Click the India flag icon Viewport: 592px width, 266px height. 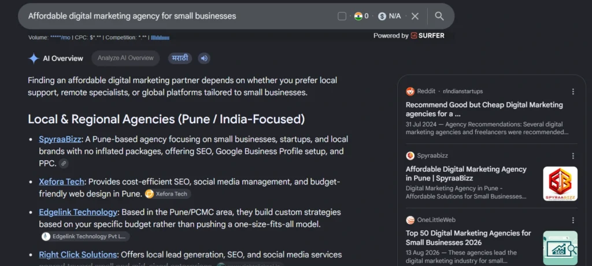pyautogui.click(x=358, y=16)
